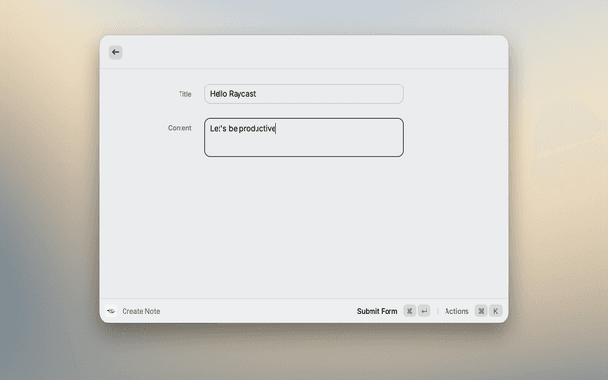
Task: Click the Create Note text in footer
Action: point(141,311)
